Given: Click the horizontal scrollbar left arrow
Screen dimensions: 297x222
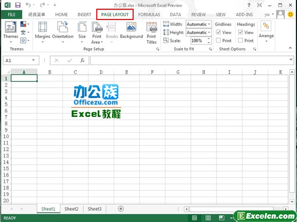Looking at the screenshot, I should coord(186,209).
